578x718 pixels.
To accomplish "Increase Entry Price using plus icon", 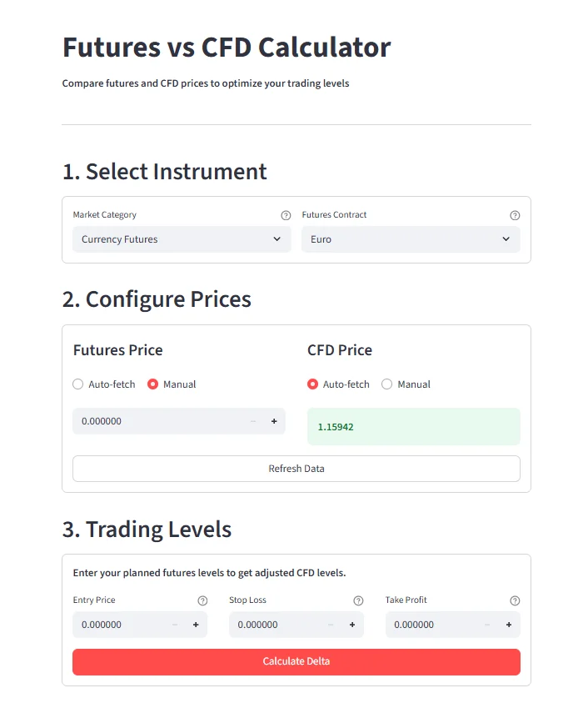I will (196, 625).
